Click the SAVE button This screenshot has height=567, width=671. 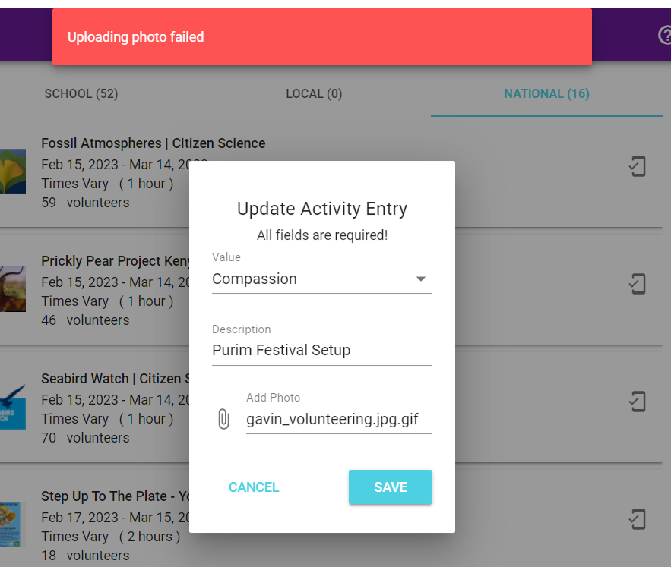pos(391,487)
